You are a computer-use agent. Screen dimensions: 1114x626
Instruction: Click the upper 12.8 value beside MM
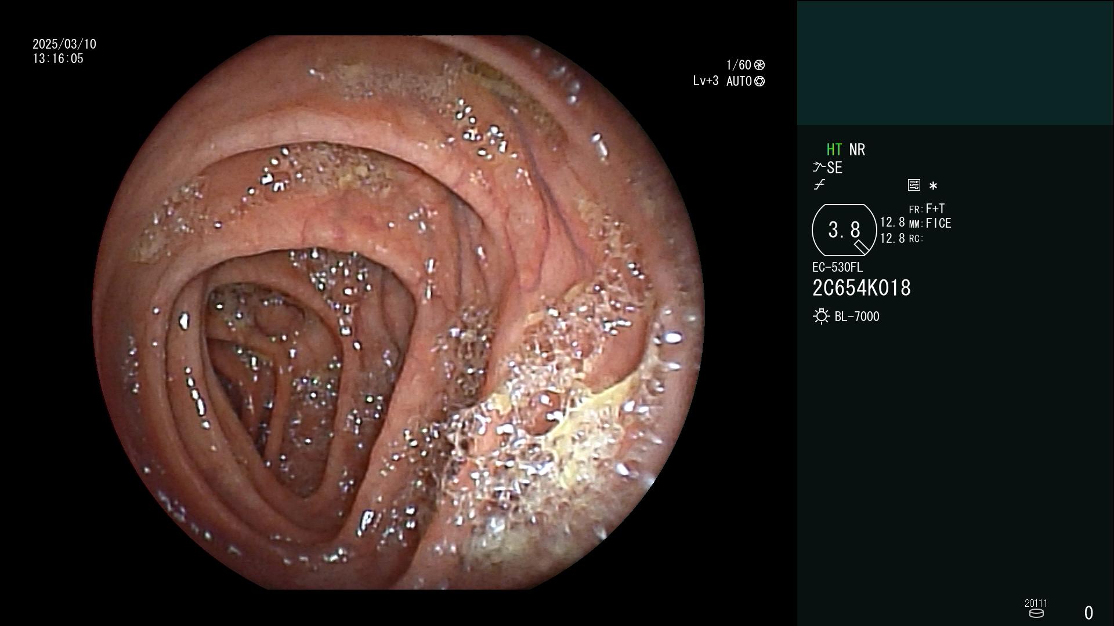coord(892,222)
